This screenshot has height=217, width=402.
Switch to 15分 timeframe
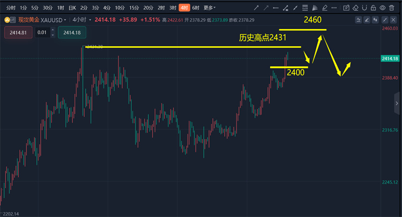click(x=134, y=8)
